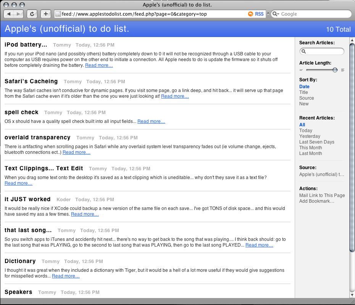
Task: Click the scrollbar down arrow
Action: (352, 295)
